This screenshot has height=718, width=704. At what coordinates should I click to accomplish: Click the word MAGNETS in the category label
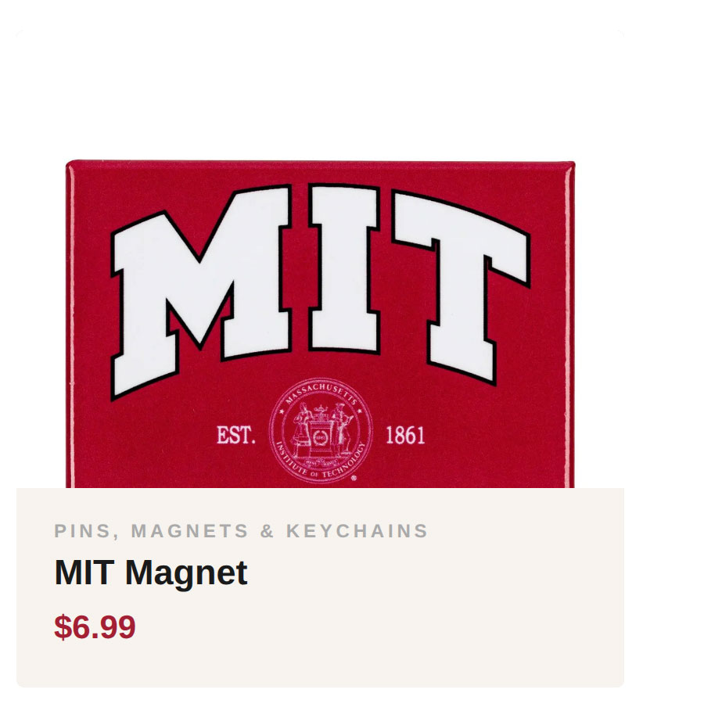click(x=189, y=532)
